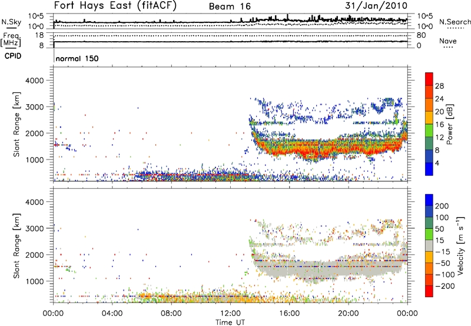Click the Time UT axis title
The width and height of the screenshot is (471, 326).
click(230, 322)
